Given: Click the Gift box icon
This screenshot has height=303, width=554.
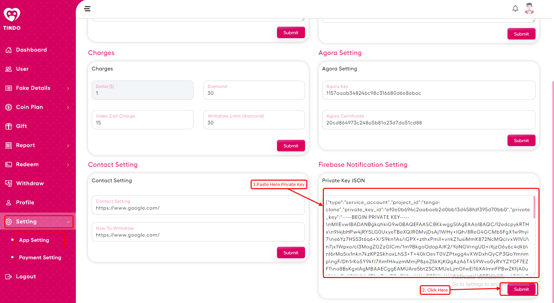Looking at the screenshot, I should tap(9, 126).
